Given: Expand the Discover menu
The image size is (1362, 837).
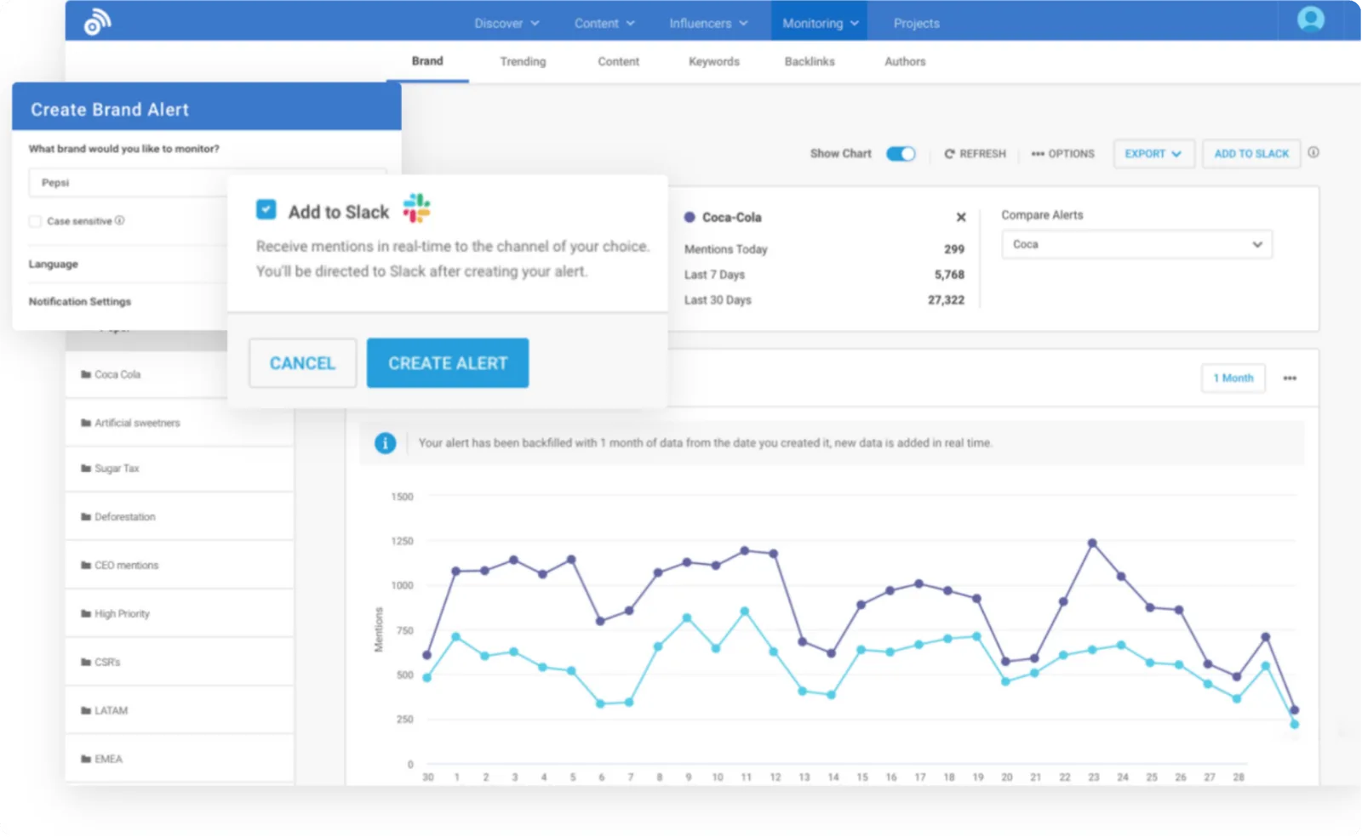Looking at the screenshot, I should [506, 24].
